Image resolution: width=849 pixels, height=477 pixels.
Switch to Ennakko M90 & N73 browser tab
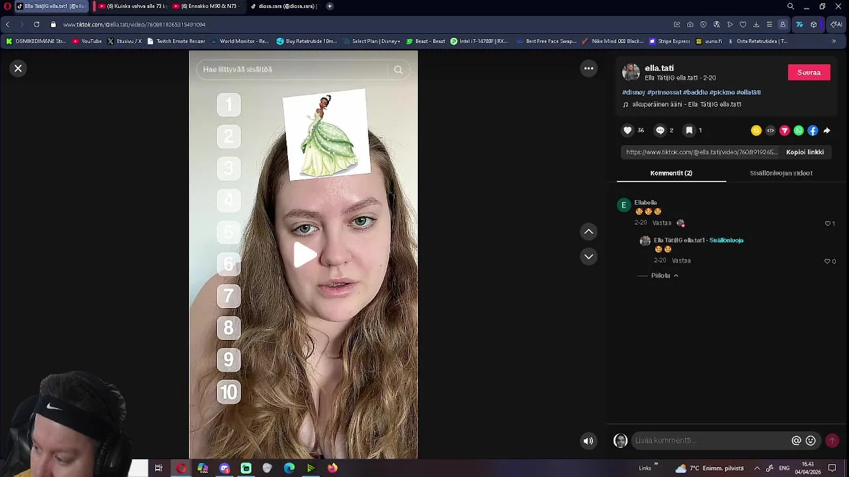point(206,6)
